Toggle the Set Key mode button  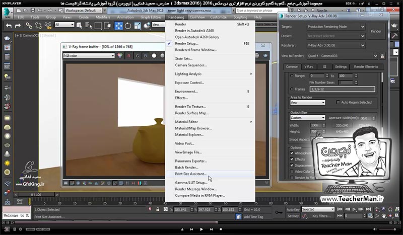(293, 216)
